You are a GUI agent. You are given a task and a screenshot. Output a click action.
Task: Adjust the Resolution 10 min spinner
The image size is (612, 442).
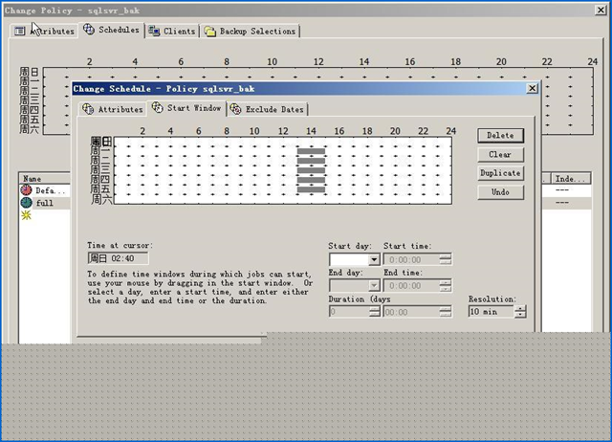[519, 311]
